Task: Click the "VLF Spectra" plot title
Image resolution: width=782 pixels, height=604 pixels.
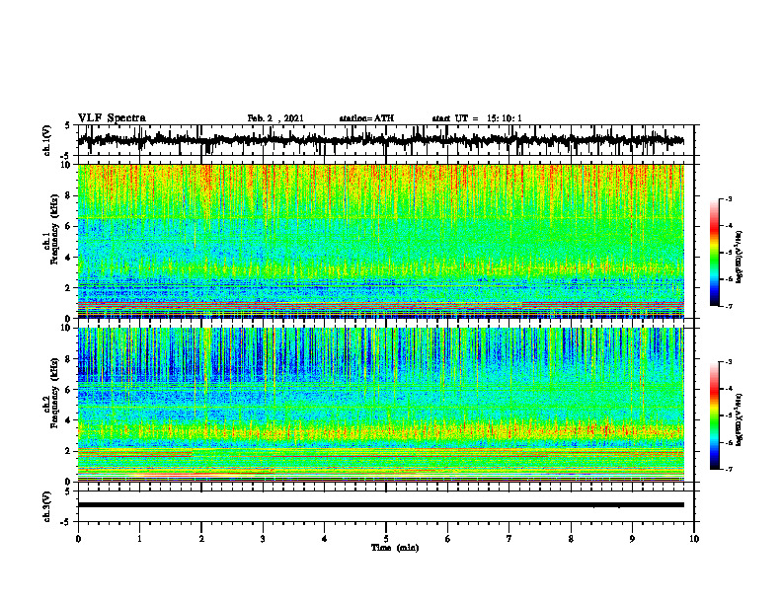Action: (112, 118)
